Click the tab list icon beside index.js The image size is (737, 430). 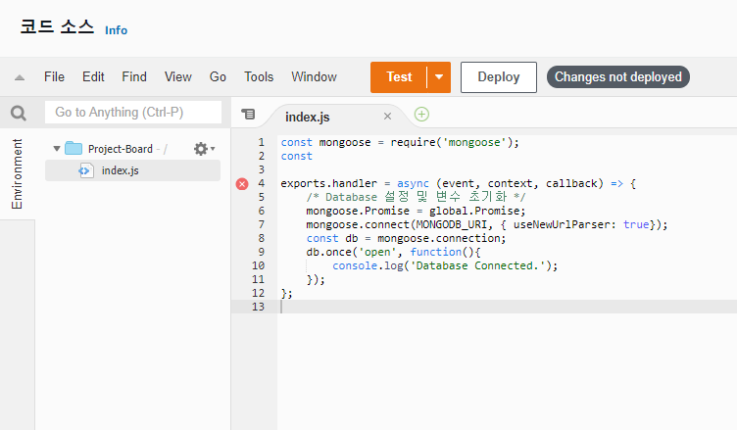click(248, 115)
